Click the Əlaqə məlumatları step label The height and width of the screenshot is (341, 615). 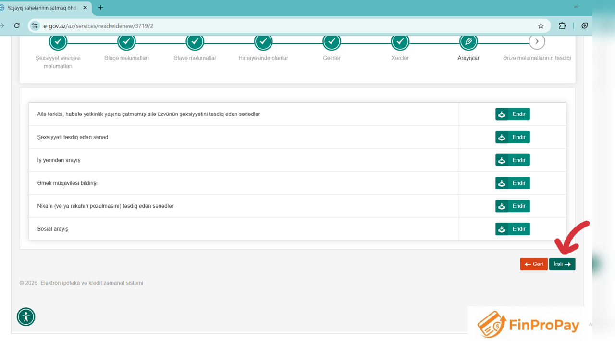[x=126, y=58]
